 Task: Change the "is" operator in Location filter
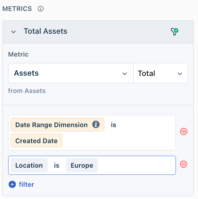(x=56, y=165)
